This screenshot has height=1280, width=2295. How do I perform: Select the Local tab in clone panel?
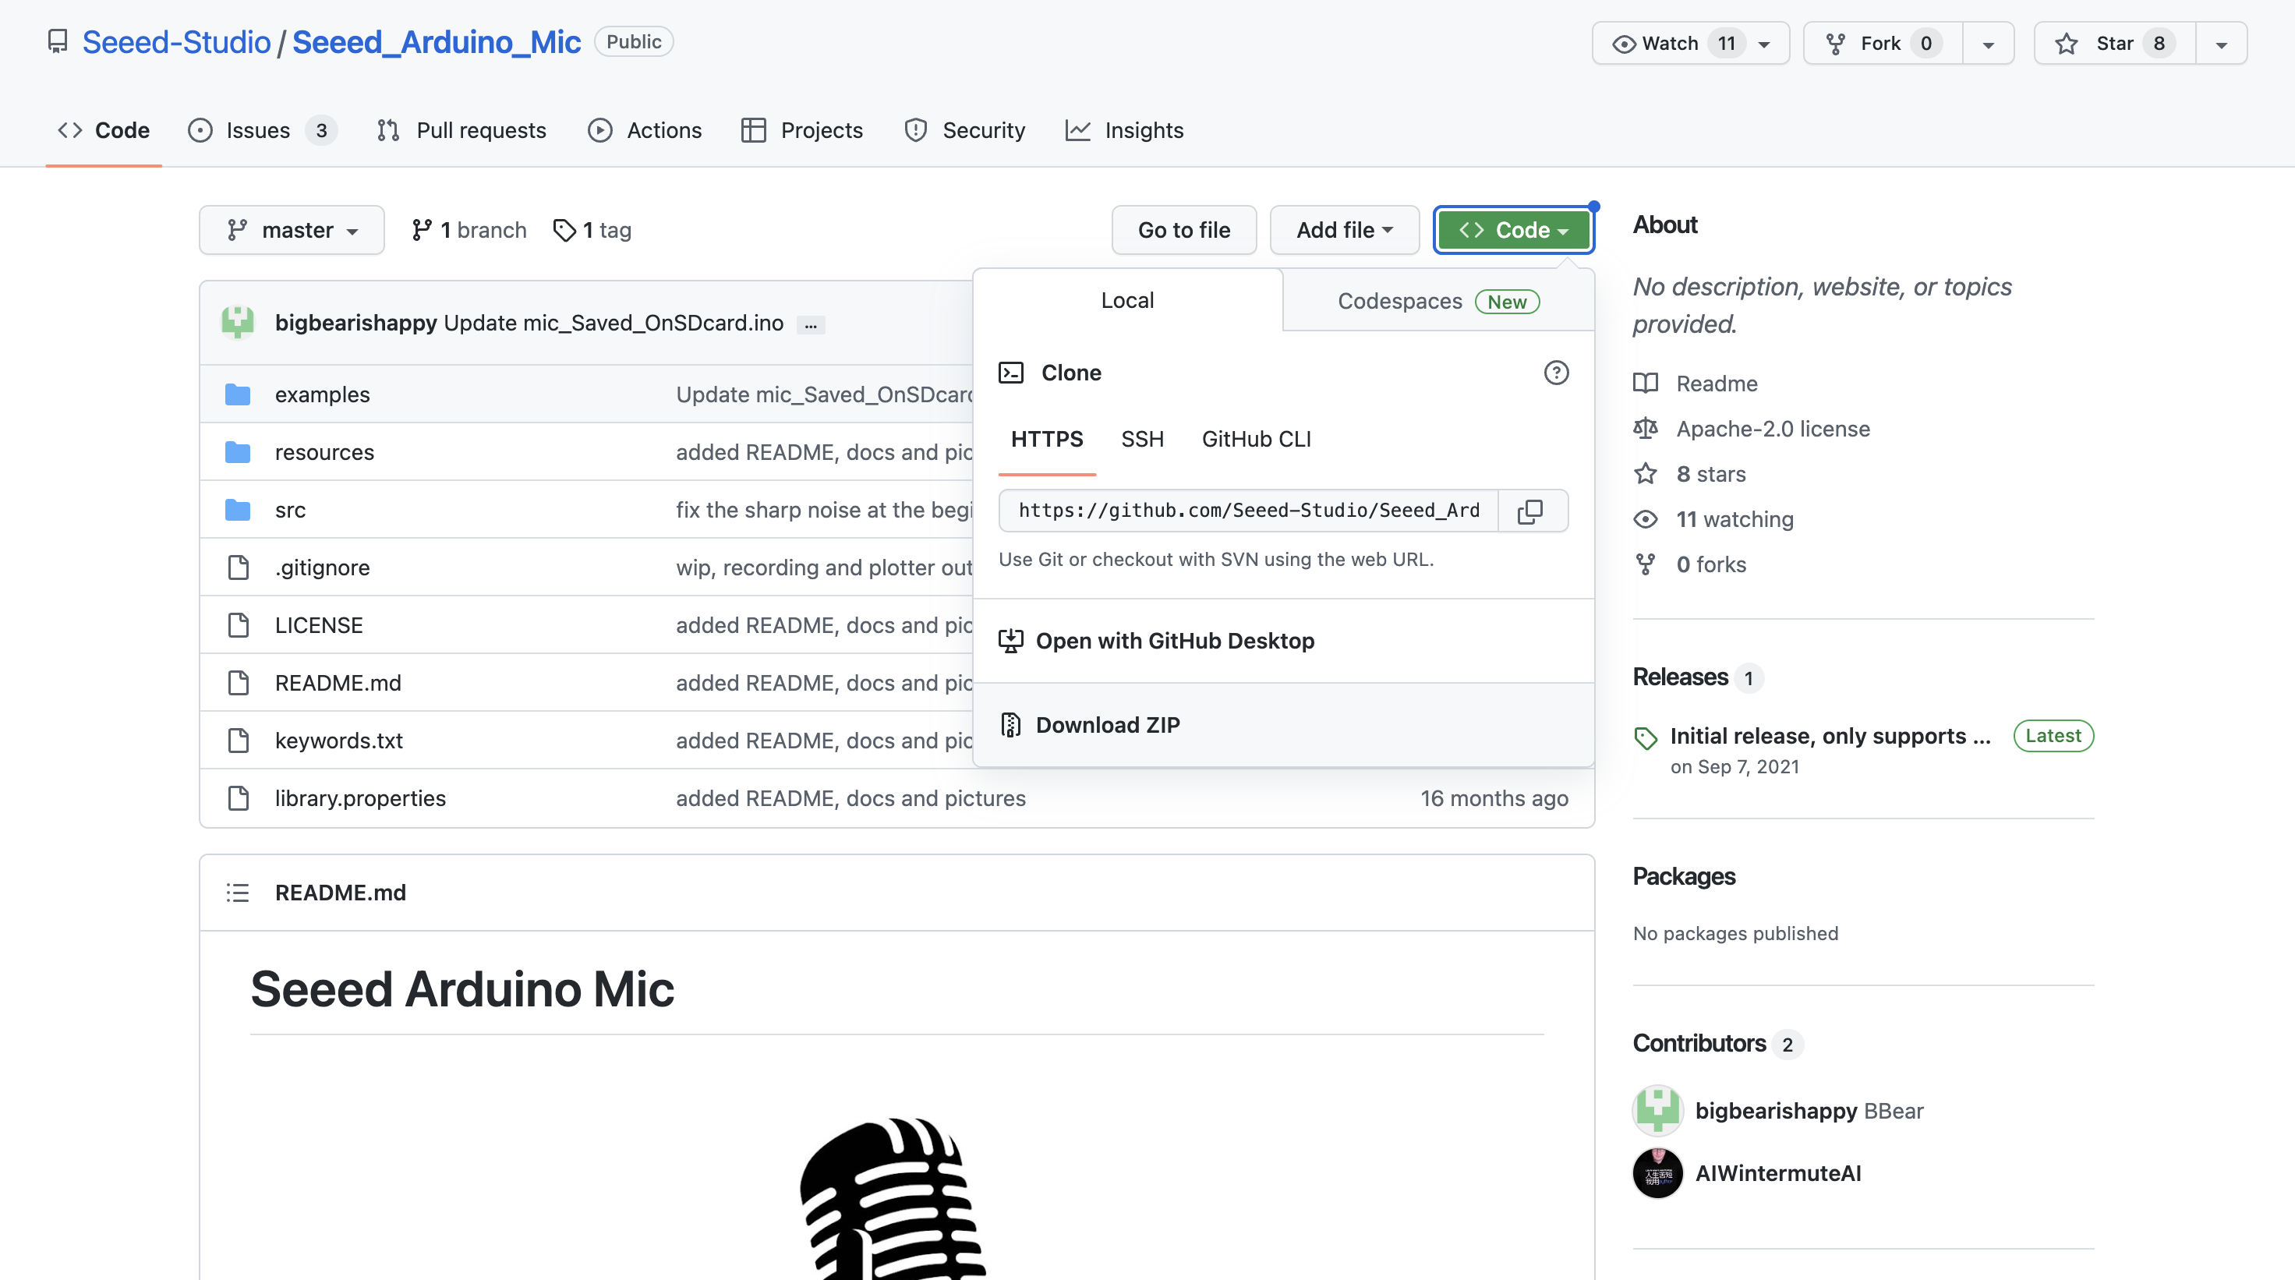pyautogui.click(x=1127, y=300)
